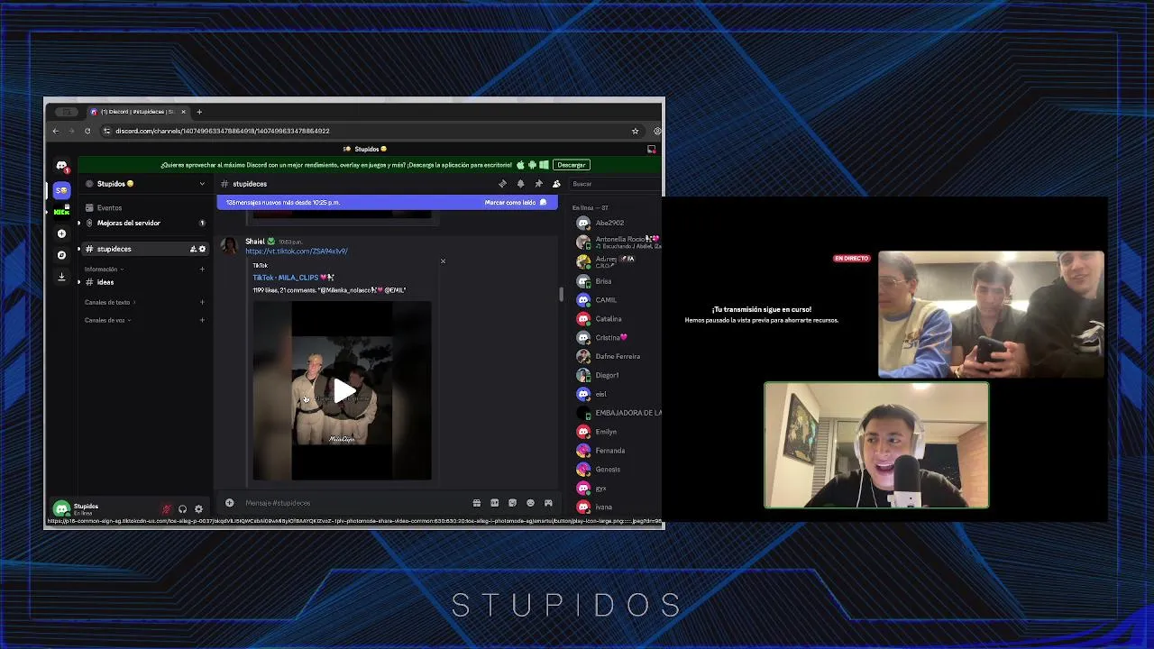Open member Catalina in list
Image resolution: width=1154 pixels, height=649 pixels.
[x=618, y=319]
